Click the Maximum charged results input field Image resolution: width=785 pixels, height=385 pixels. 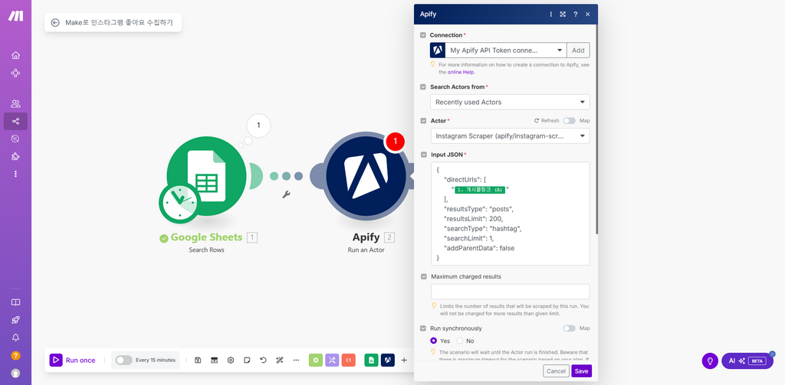point(510,292)
